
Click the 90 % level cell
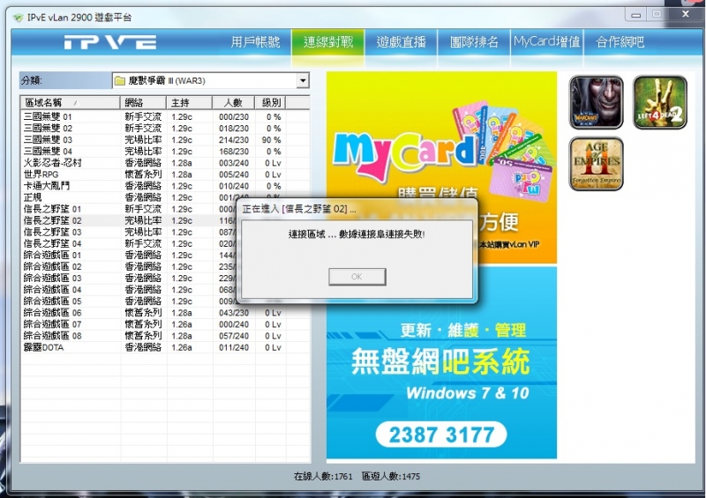point(272,140)
